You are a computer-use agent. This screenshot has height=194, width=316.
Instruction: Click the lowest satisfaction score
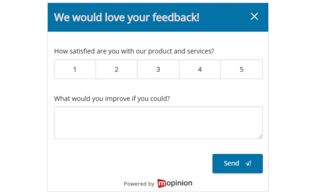[x=75, y=69]
